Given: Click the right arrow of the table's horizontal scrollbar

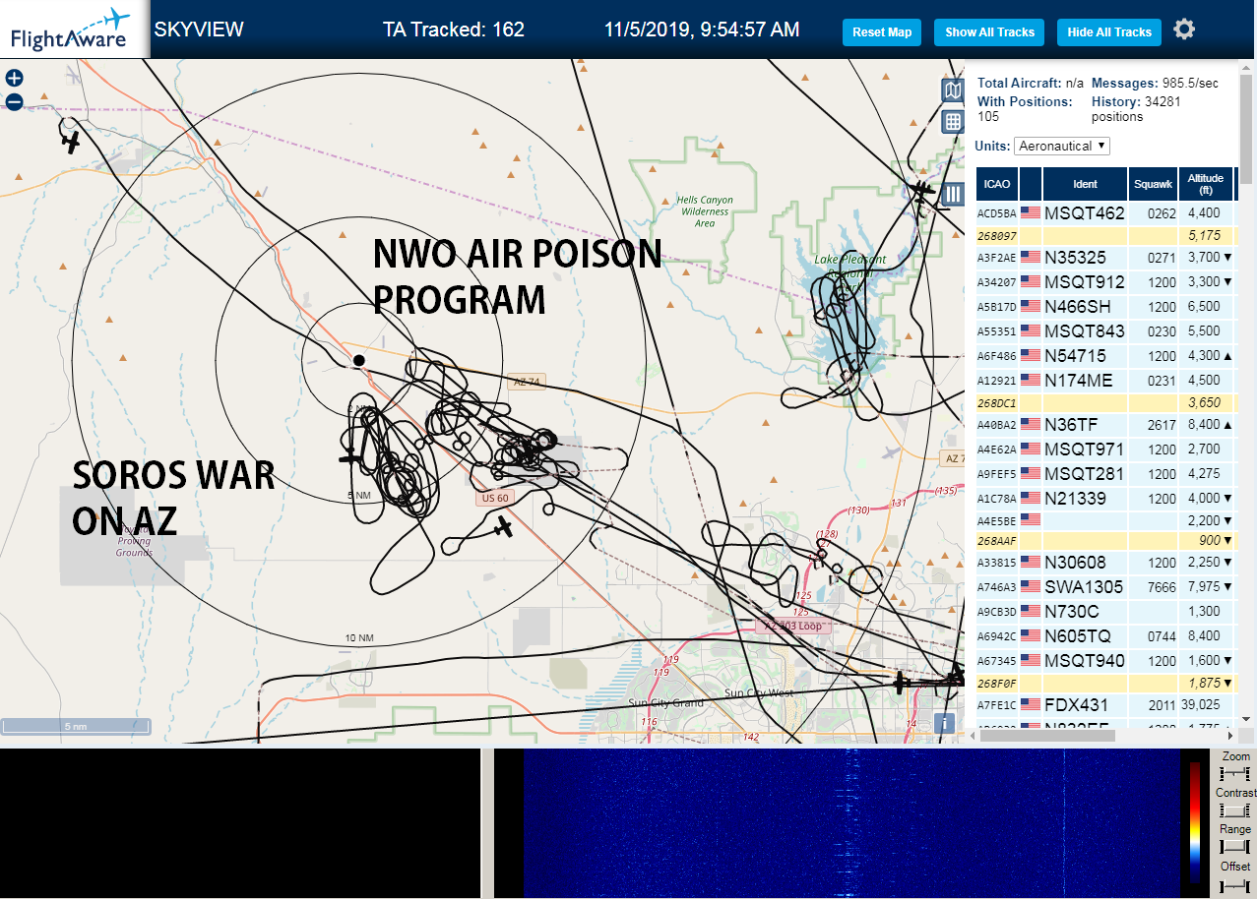Looking at the screenshot, I should click(x=1229, y=735).
